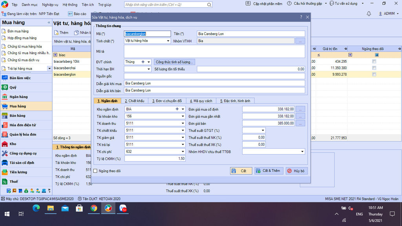The height and width of the screenshot is (226, 402).
Task: Click Công thức tính số lượng button
Action: coord(174,62)
